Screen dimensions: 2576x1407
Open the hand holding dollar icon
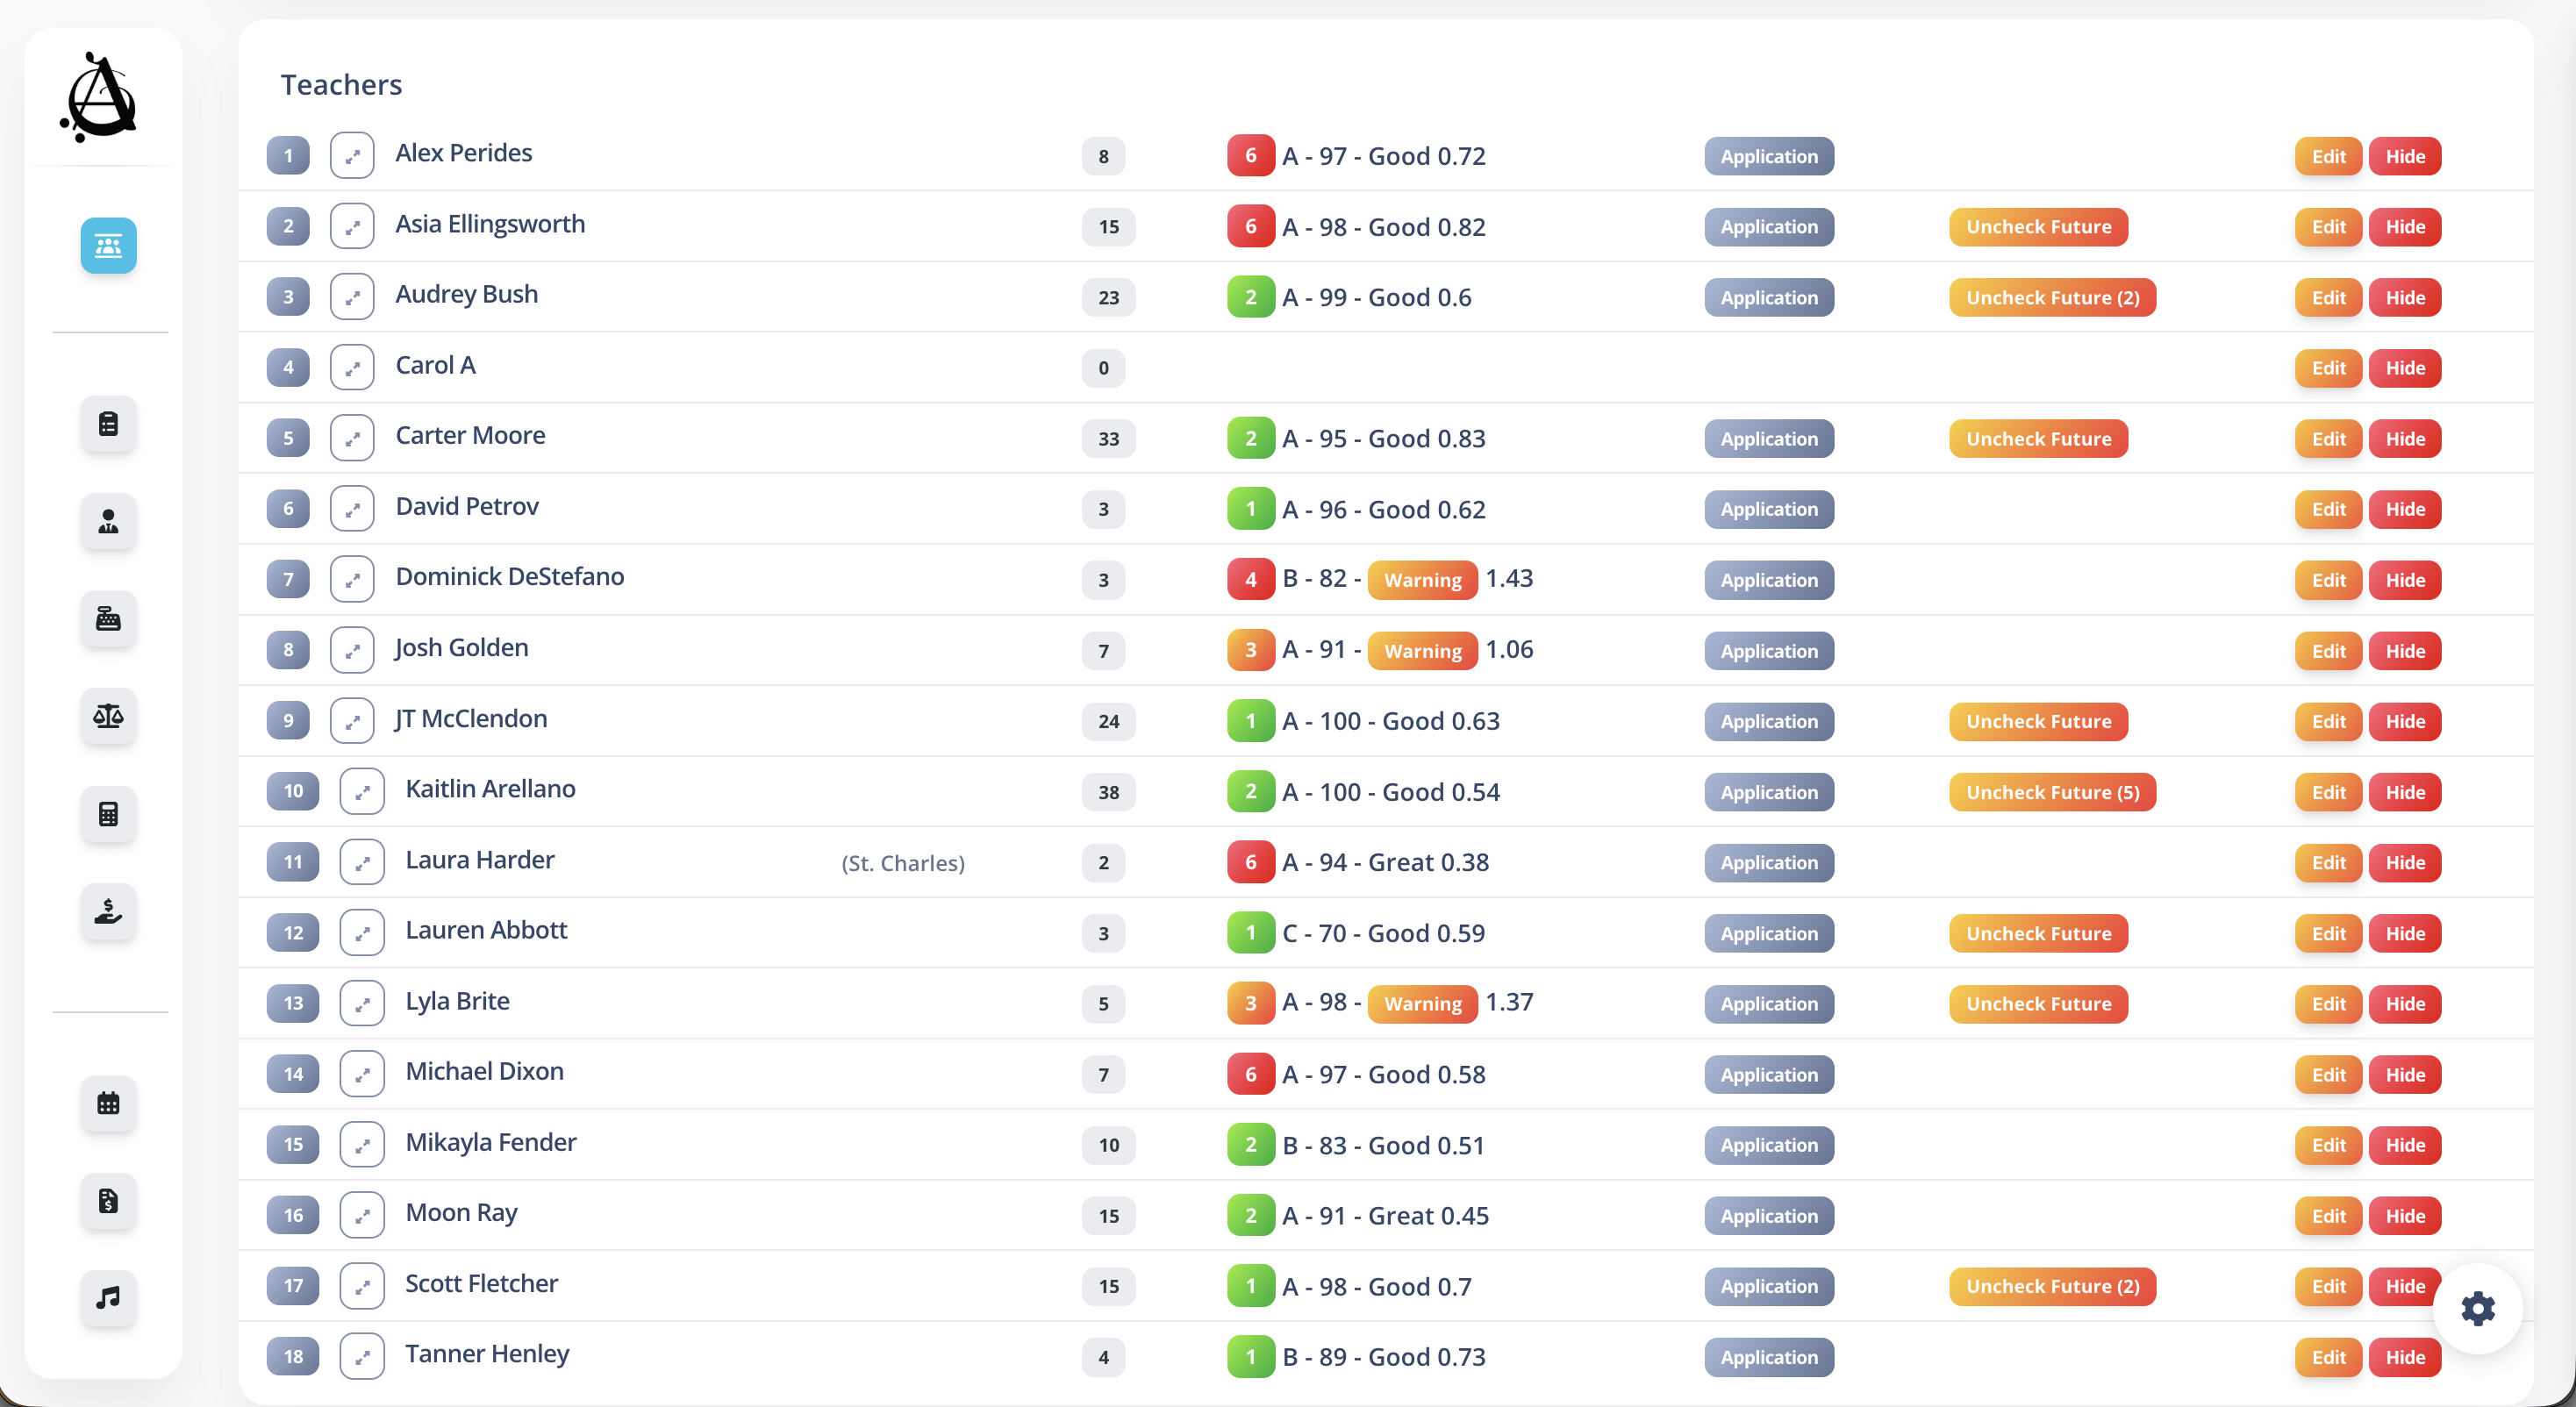click(x=108, y=911)
